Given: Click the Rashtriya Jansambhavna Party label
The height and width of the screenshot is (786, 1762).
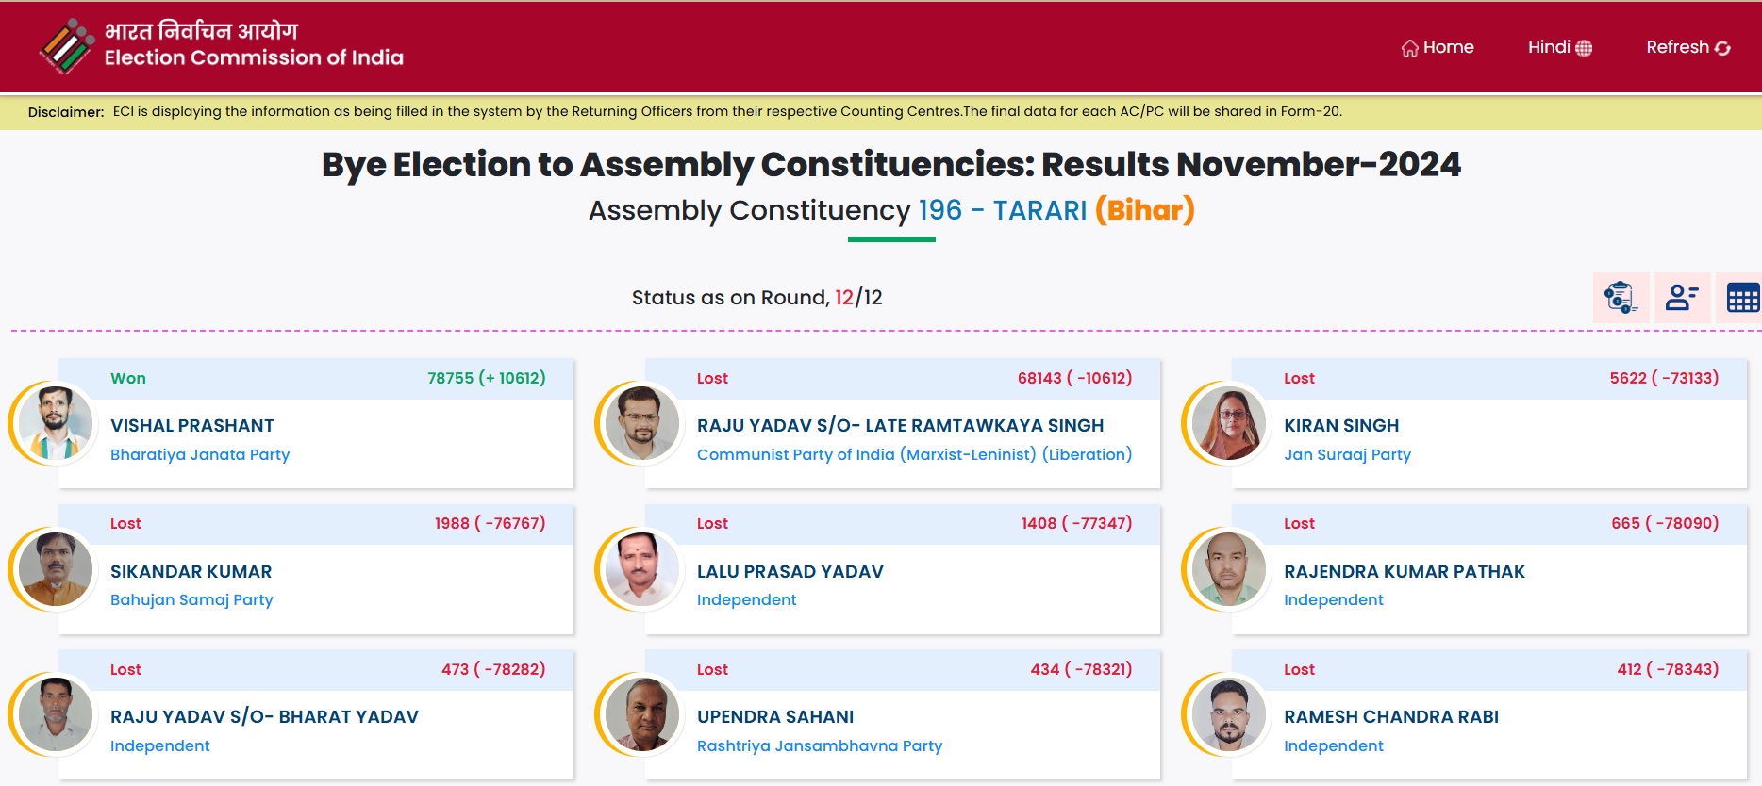Looking at the screenshot, I should pyautogui.click(x=819, y=745).
